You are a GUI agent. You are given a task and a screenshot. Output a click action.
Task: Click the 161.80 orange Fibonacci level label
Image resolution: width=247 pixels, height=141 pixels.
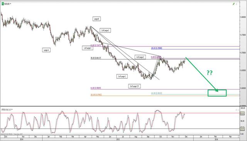(96, 95)
